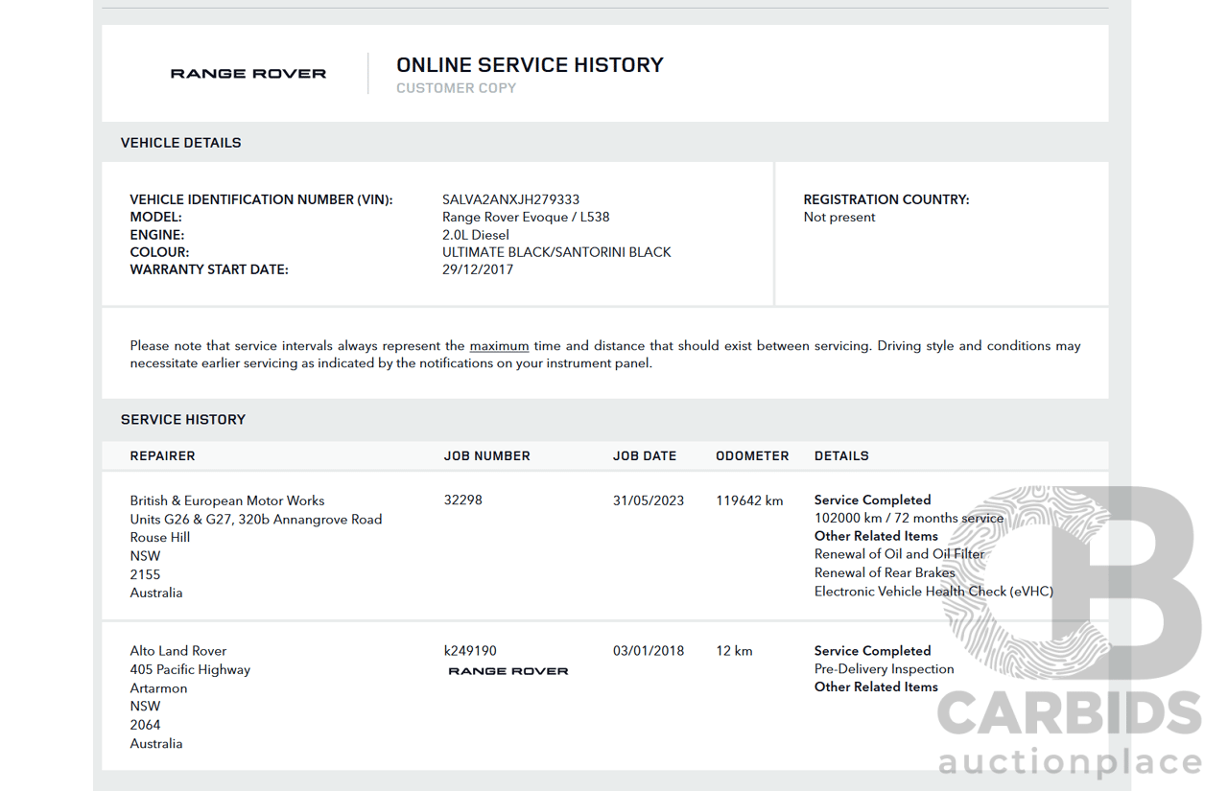This screenshot has width=1228, height=791.
Task: Select Renewal of Oil and Oil Filter
Action: [x=900, y=554]
